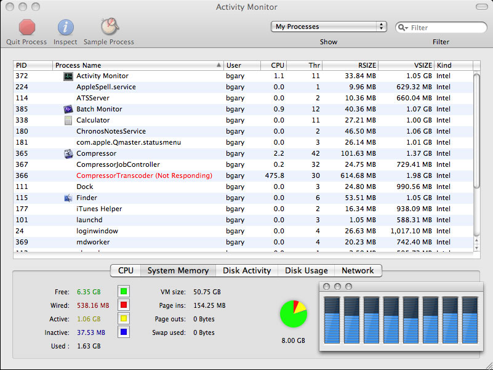
Task: Click the Quit Process label
Action: pyautogui.click(x=26, y=42)
